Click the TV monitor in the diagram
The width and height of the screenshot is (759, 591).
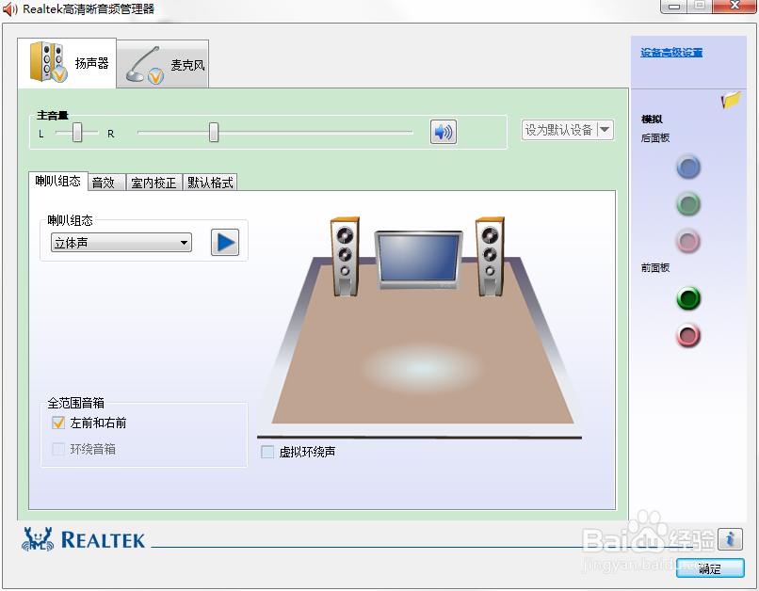tap(418, 260)
